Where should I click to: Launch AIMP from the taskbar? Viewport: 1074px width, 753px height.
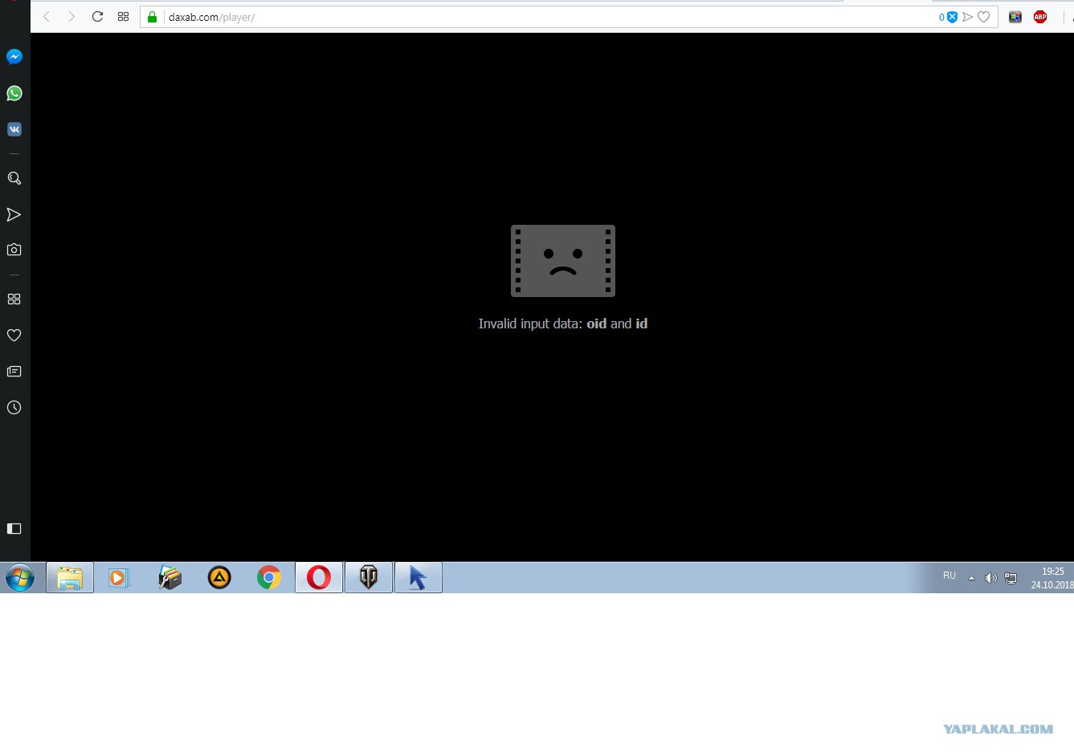click(x=219, y=577)
